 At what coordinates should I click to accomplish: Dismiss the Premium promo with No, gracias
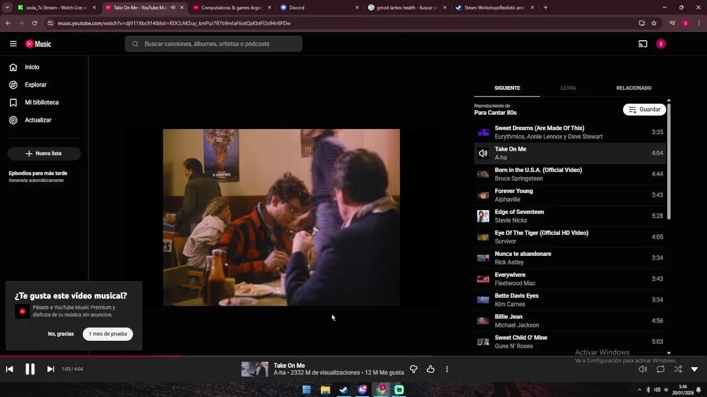point(61,334)
